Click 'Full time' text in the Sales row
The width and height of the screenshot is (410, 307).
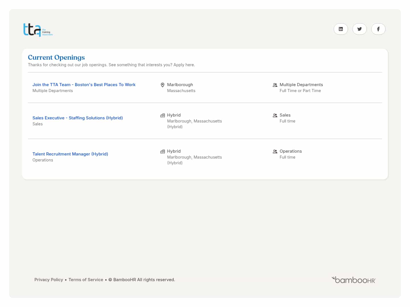coord(287,121)
